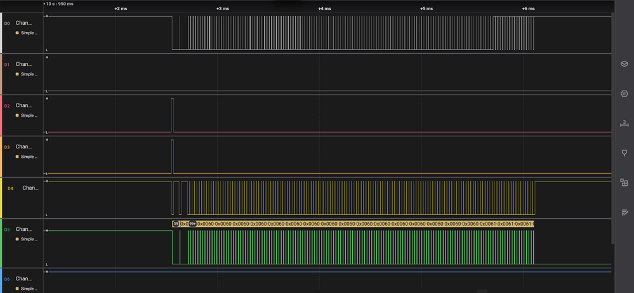Click the +6 ms time ruler label
634x293 pixels.
[528, 8]
